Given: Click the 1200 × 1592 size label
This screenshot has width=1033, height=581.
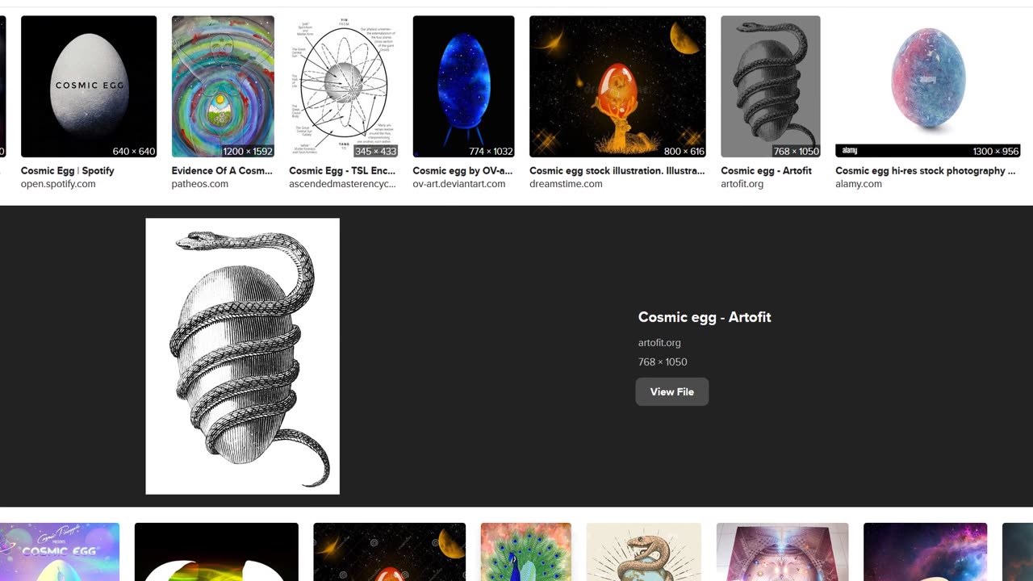Looking at the screenshot, I should [248, 151].
